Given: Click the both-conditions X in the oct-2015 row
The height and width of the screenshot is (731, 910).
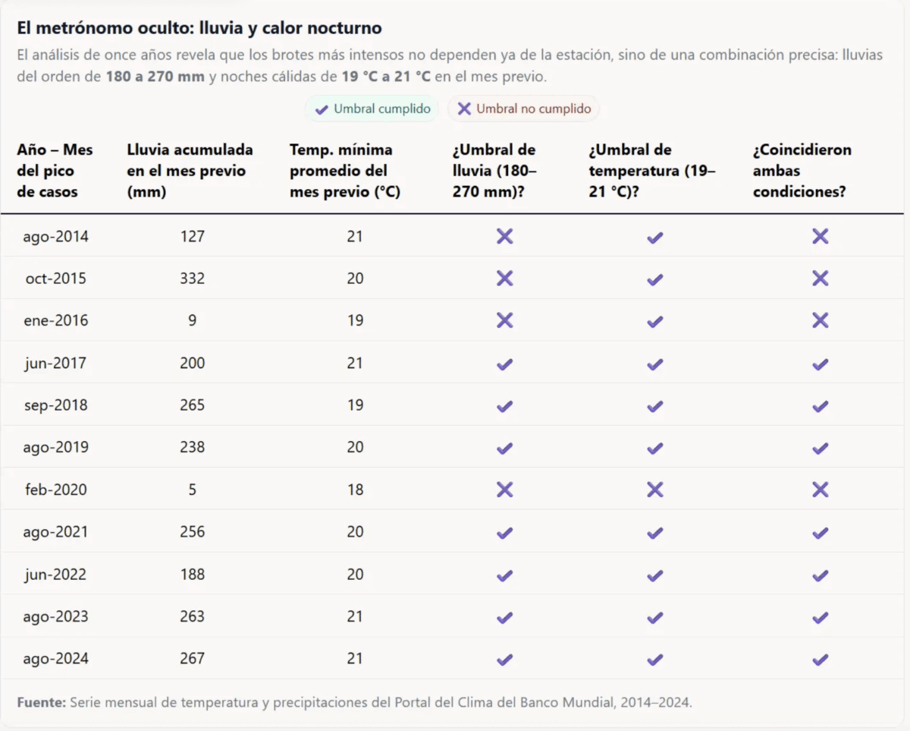Looking at the screenshot, I should (x=820, y=279).
